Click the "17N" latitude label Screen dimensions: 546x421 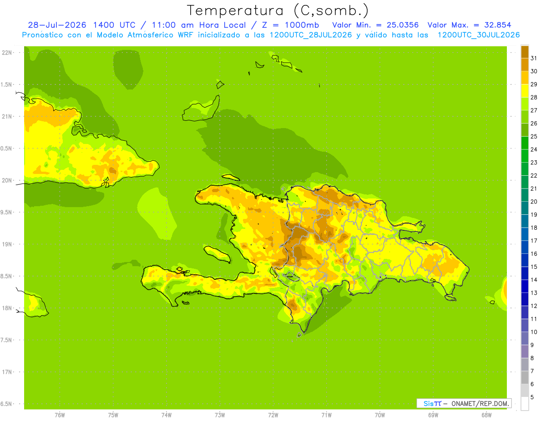point(7,372)
